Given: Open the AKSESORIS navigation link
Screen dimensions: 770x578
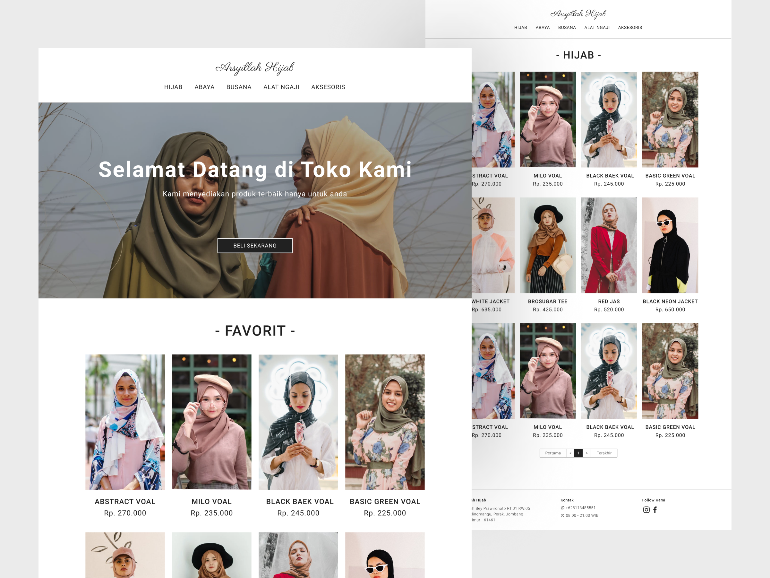Looking at the screenshot, I should click(328, 87).
